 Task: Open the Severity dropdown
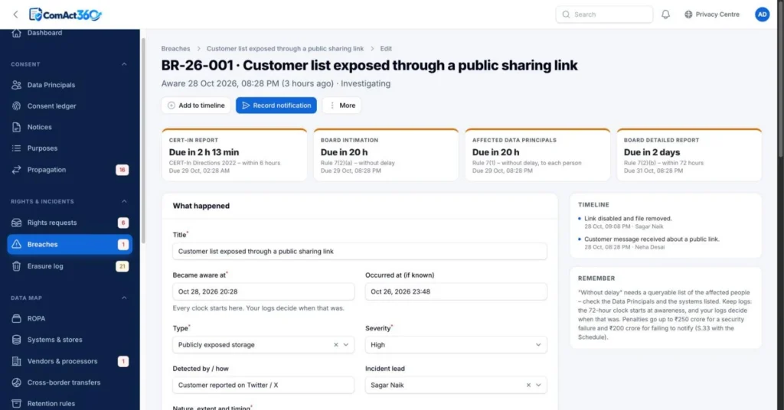coord(456,345)
